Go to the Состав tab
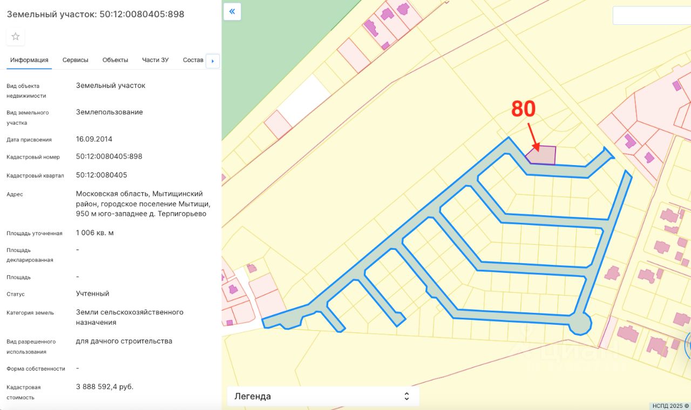The height and width of the screenshot is (410, 691). pyautogui.click(x=193, y=60)
